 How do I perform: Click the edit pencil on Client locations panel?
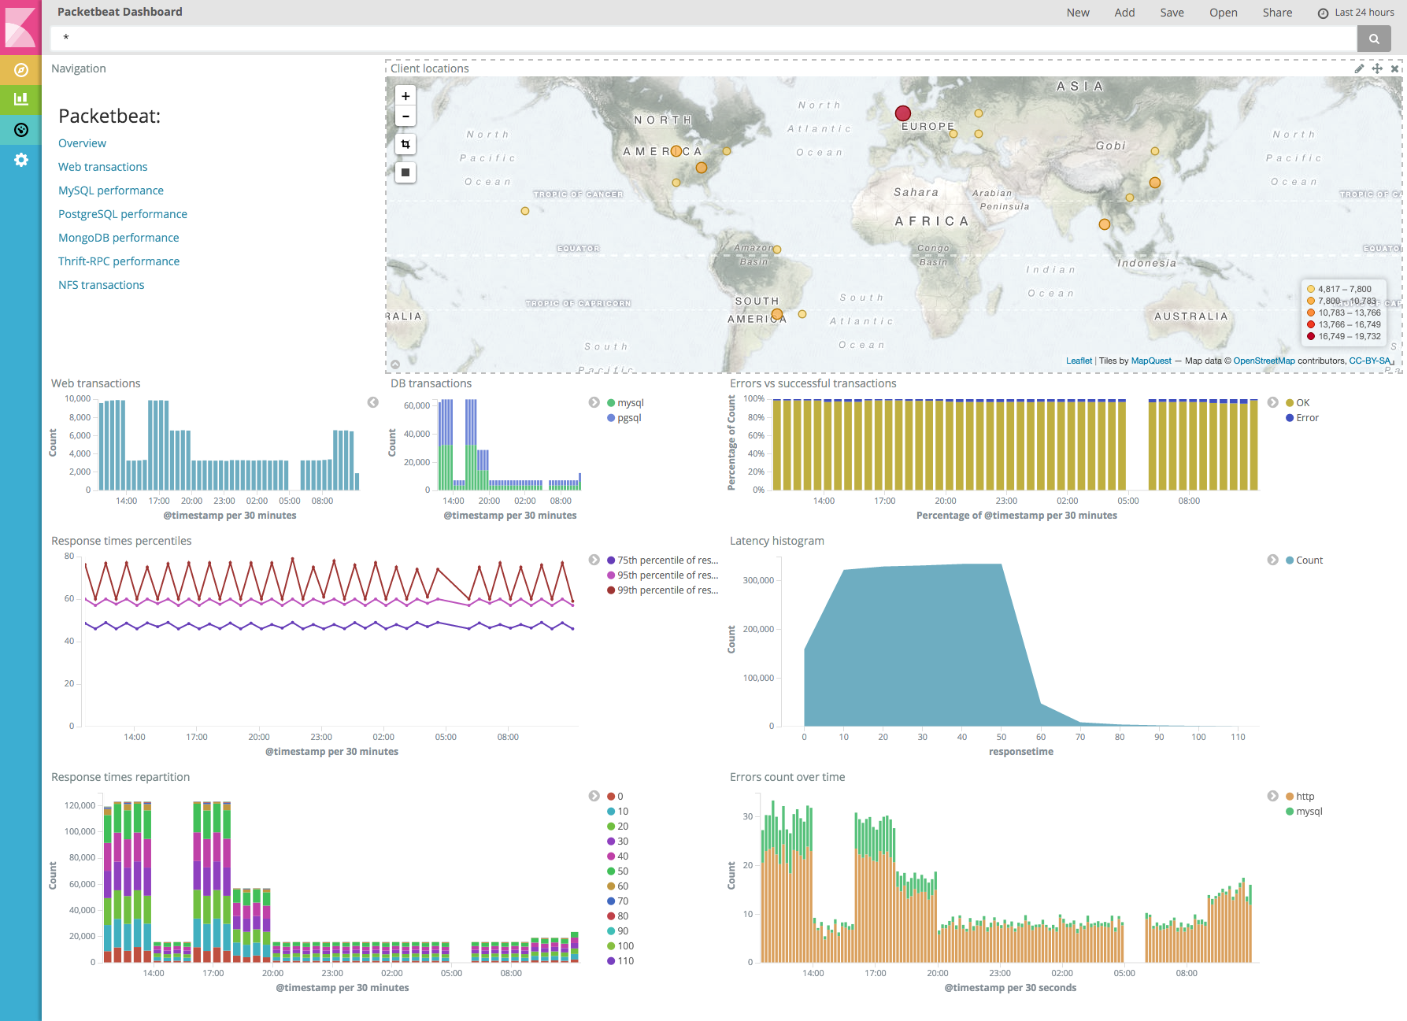[x=1359, y=68]
